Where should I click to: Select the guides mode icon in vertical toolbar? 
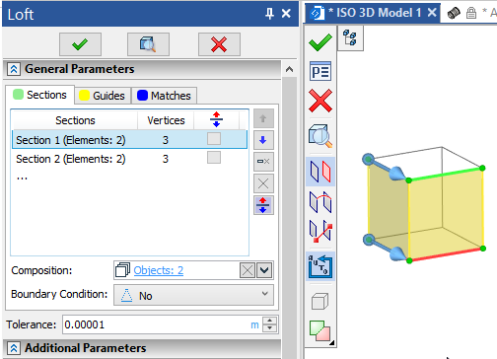click(x=320, y=201)
